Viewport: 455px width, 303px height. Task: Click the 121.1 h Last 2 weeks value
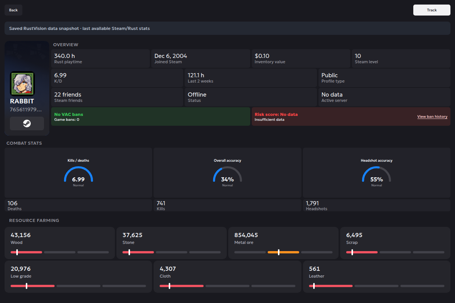click(196, 75)
